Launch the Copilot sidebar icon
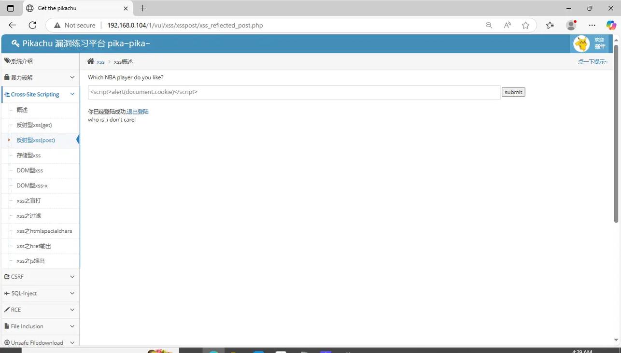Image resolution: width=621 pixels, height=353 pixels. [611, 25]
